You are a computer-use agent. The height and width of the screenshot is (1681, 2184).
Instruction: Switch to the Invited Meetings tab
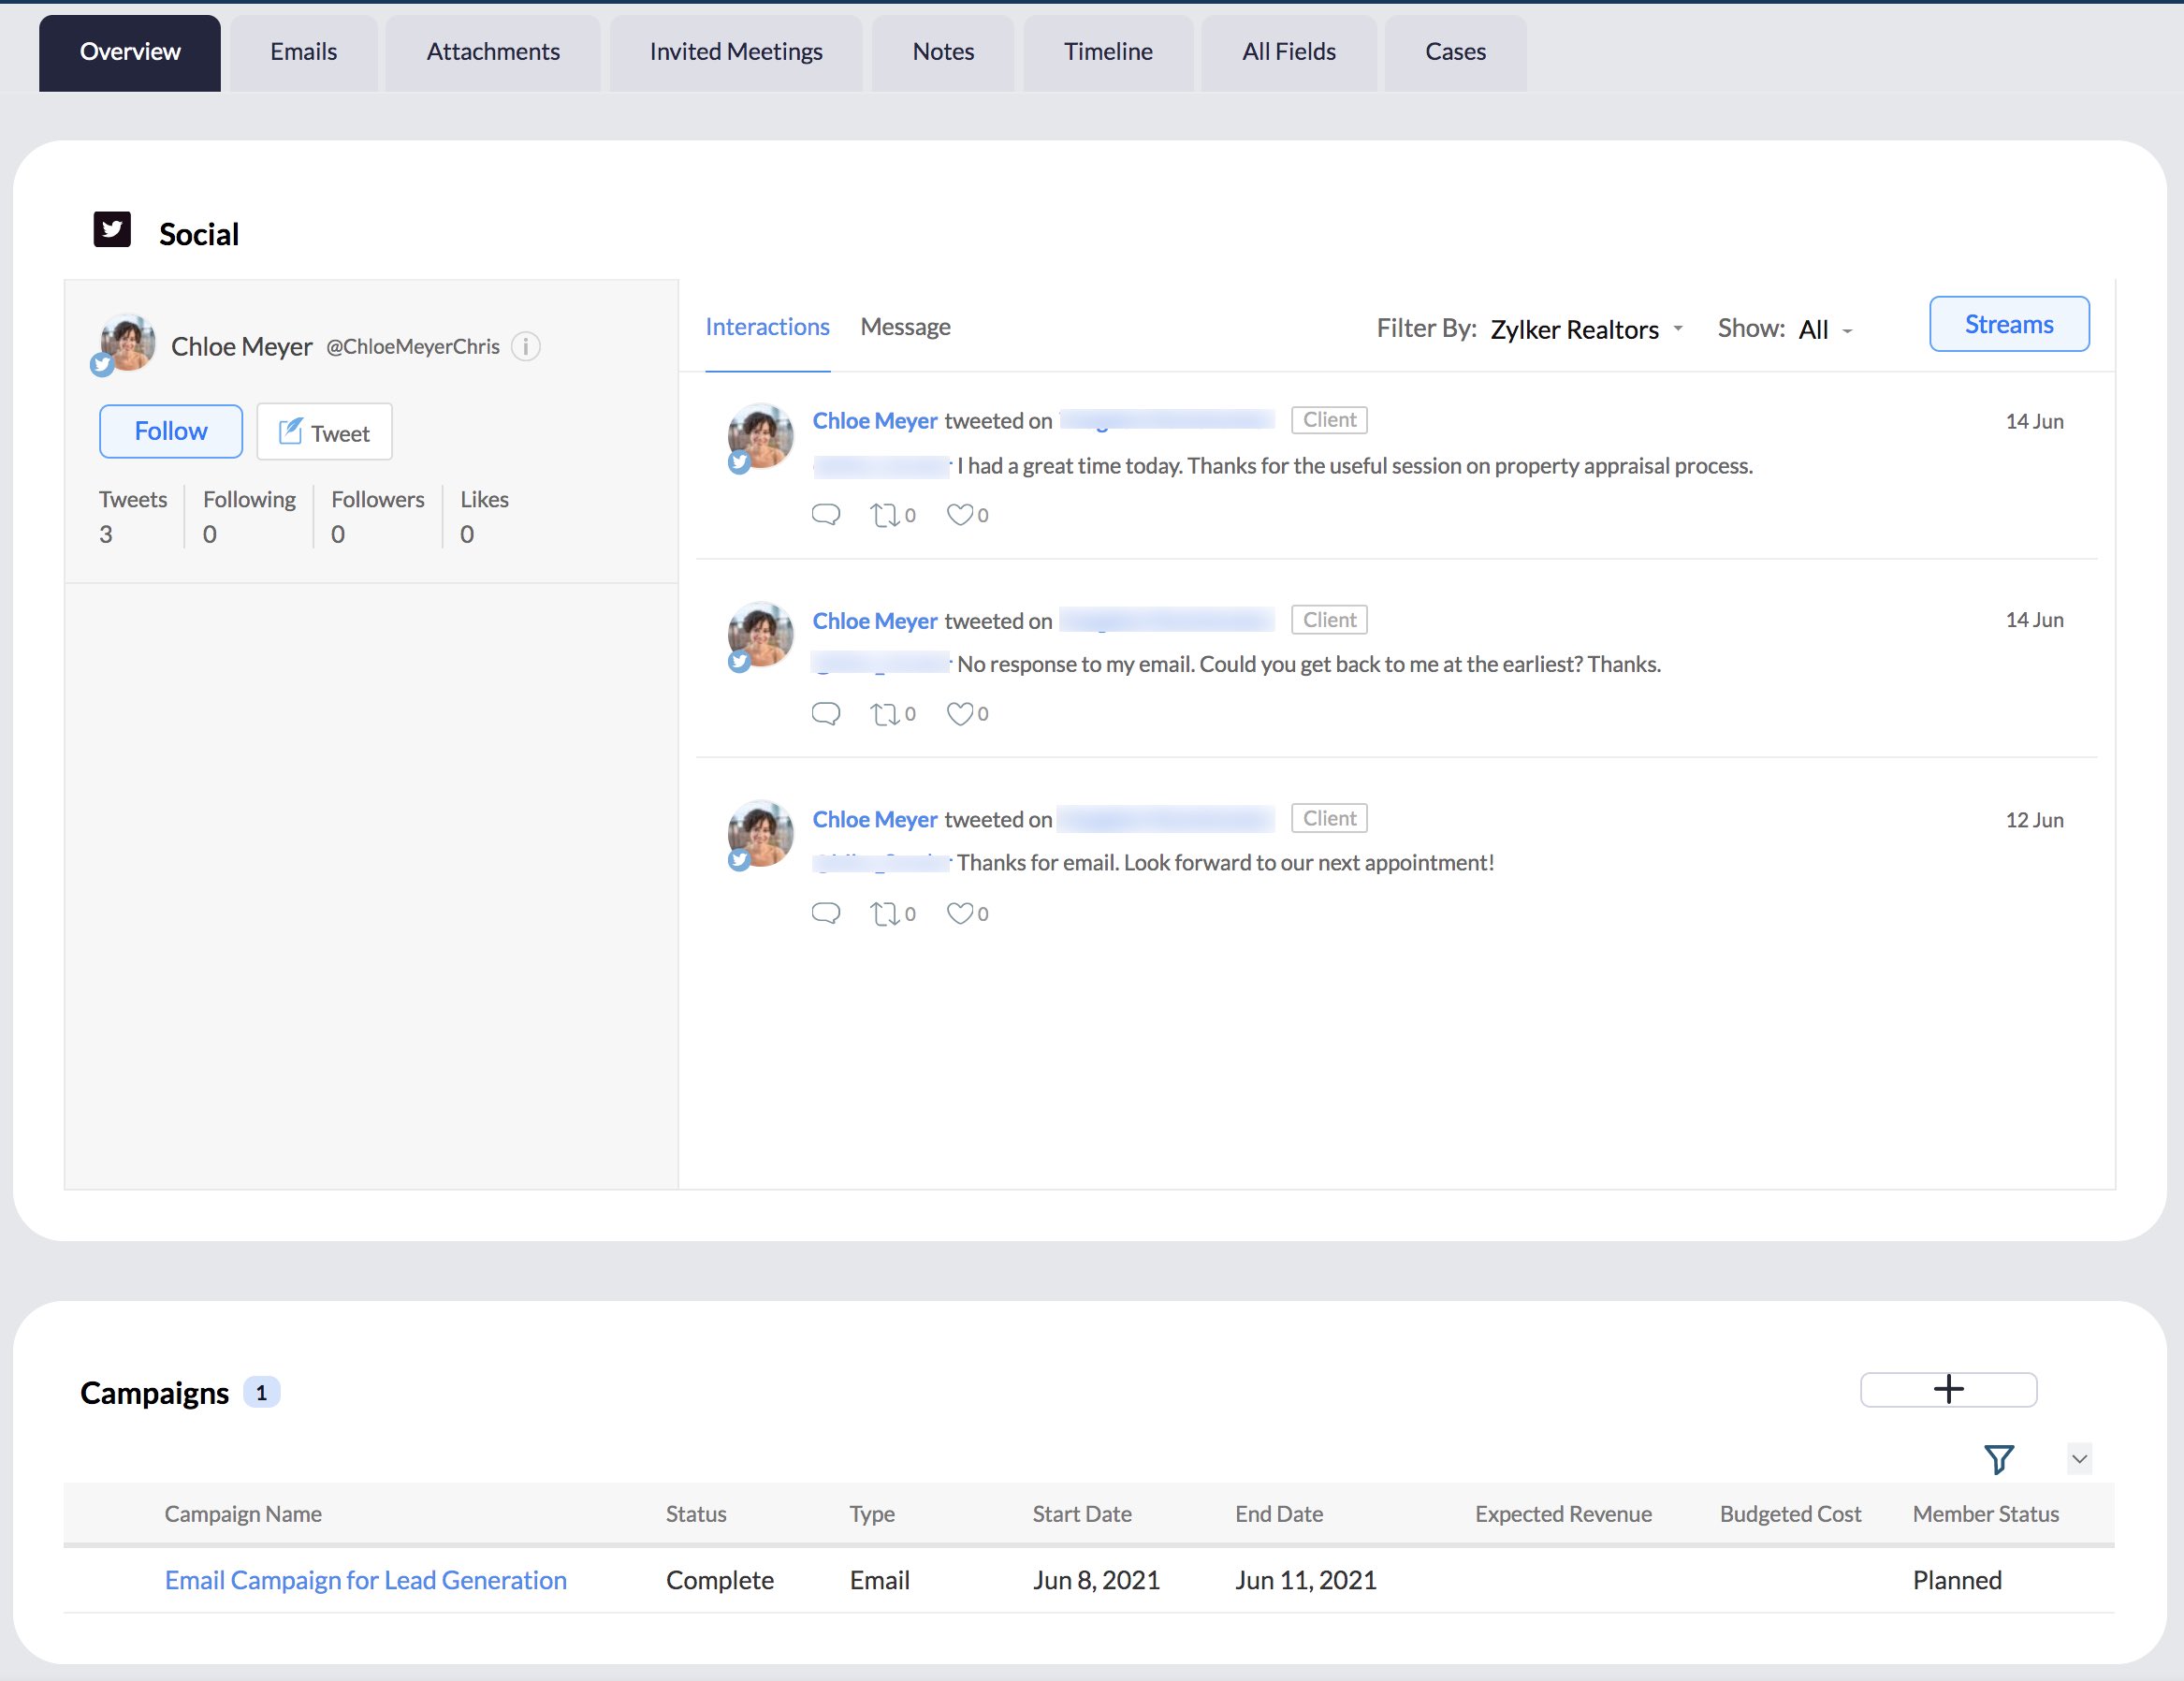tap(736, 51)
